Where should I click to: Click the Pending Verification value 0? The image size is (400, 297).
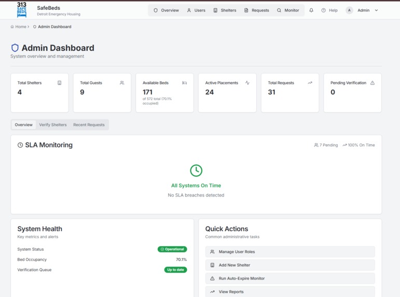click(x=333, y=92)
